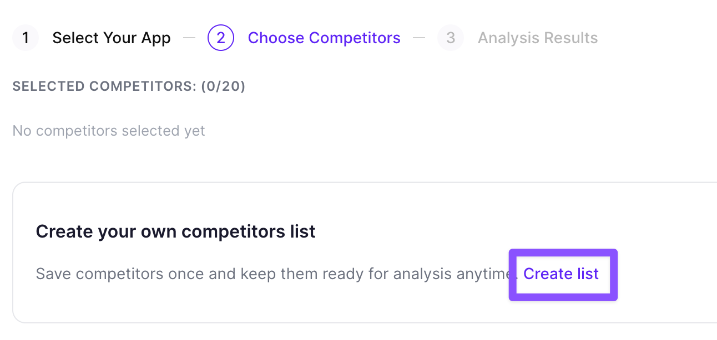Click the card description about saving competitors
Screen dimensions: 717x340
272,274
